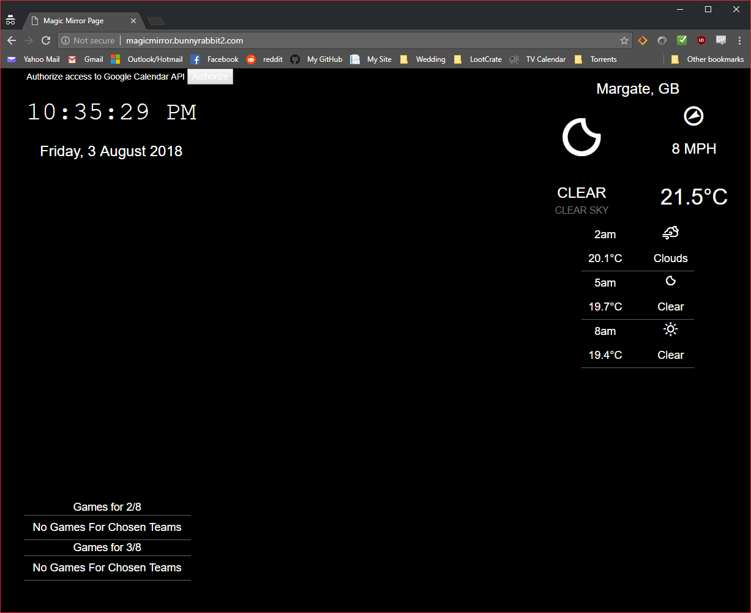Reload the page with the refresh icon
Viewport: 751px width, 613px height.
coord(46,40)
